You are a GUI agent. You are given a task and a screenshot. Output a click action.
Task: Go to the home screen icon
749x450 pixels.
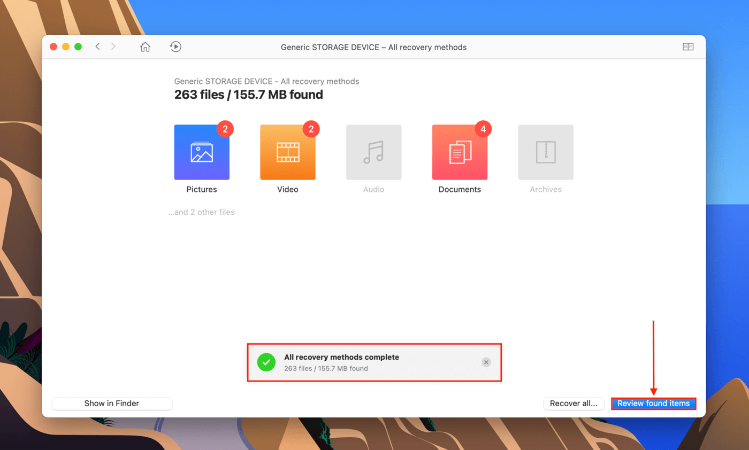click(x=145, y=47)
